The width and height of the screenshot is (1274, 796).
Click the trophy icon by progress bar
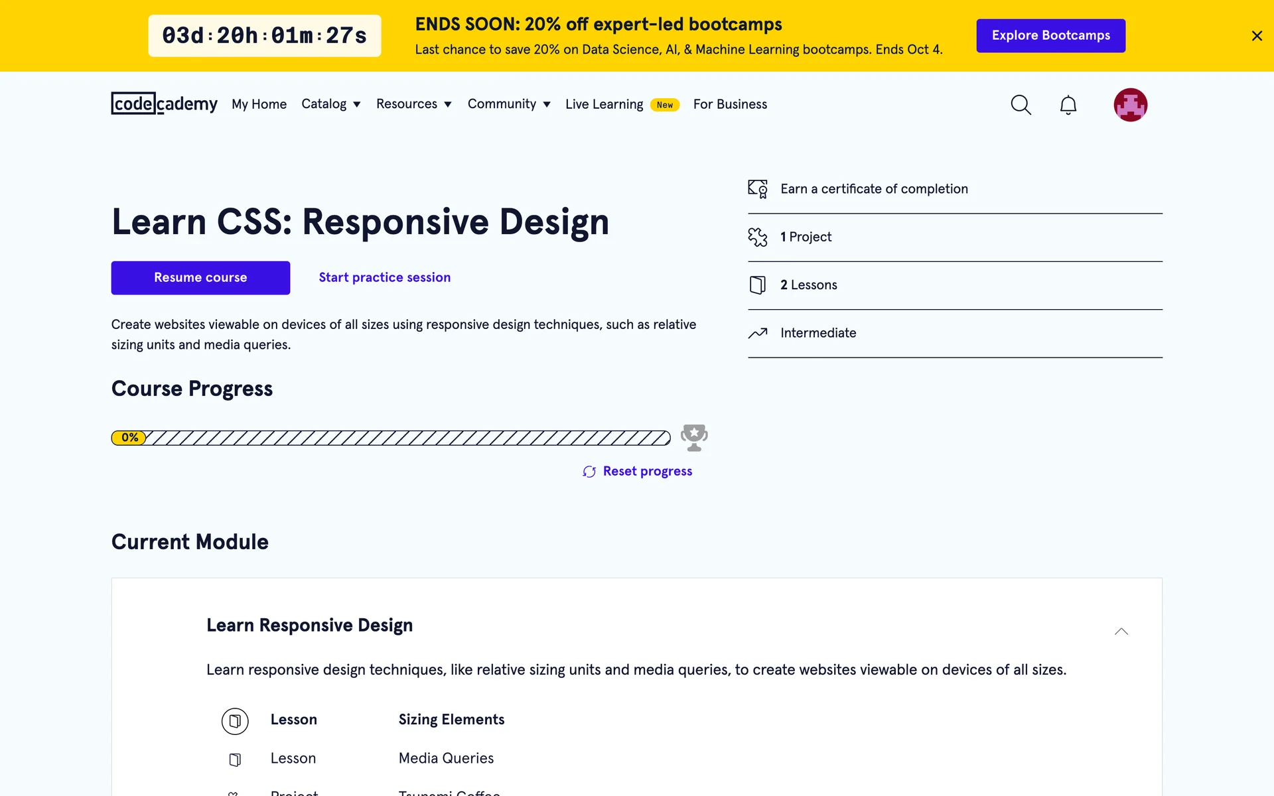[x=694, y=438]
